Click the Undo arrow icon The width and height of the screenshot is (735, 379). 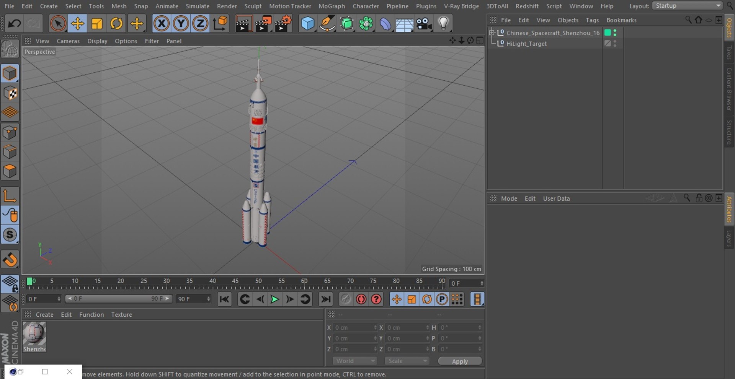15,24
